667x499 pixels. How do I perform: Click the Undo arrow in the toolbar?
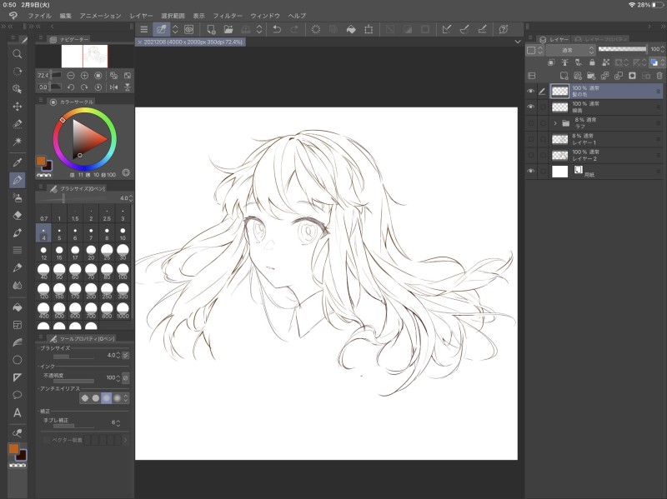[x=277, y=29]
